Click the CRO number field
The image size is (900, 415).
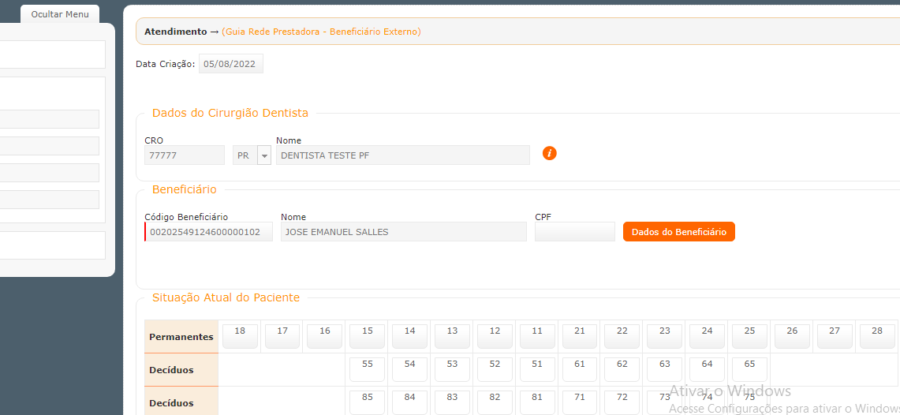(x=185, y=155)
